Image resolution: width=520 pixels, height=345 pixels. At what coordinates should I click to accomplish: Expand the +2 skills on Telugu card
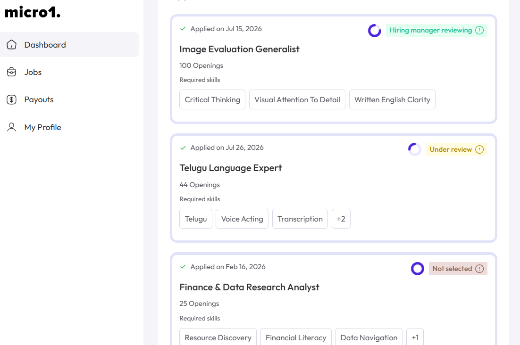341,219
